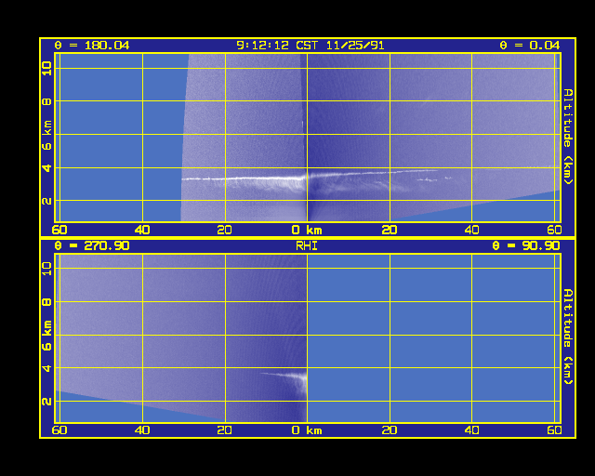
Task: Click the 60 range label on the θ = 90.90 side
Action: (554, 430)
